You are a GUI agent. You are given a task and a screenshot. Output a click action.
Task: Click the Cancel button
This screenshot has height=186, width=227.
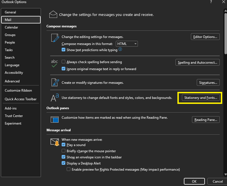[x=217, y=181]
